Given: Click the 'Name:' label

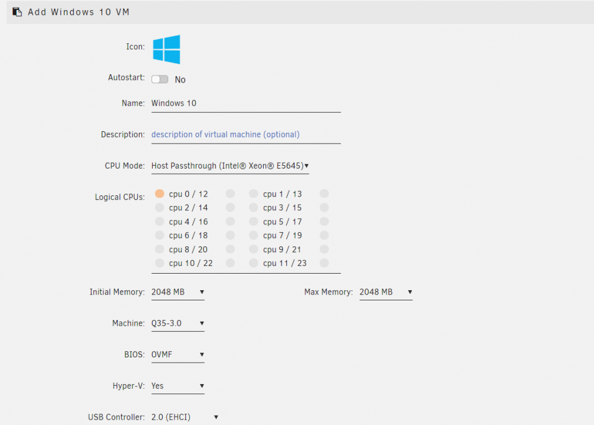Looking at the screenshot, I should click(133, 103).
